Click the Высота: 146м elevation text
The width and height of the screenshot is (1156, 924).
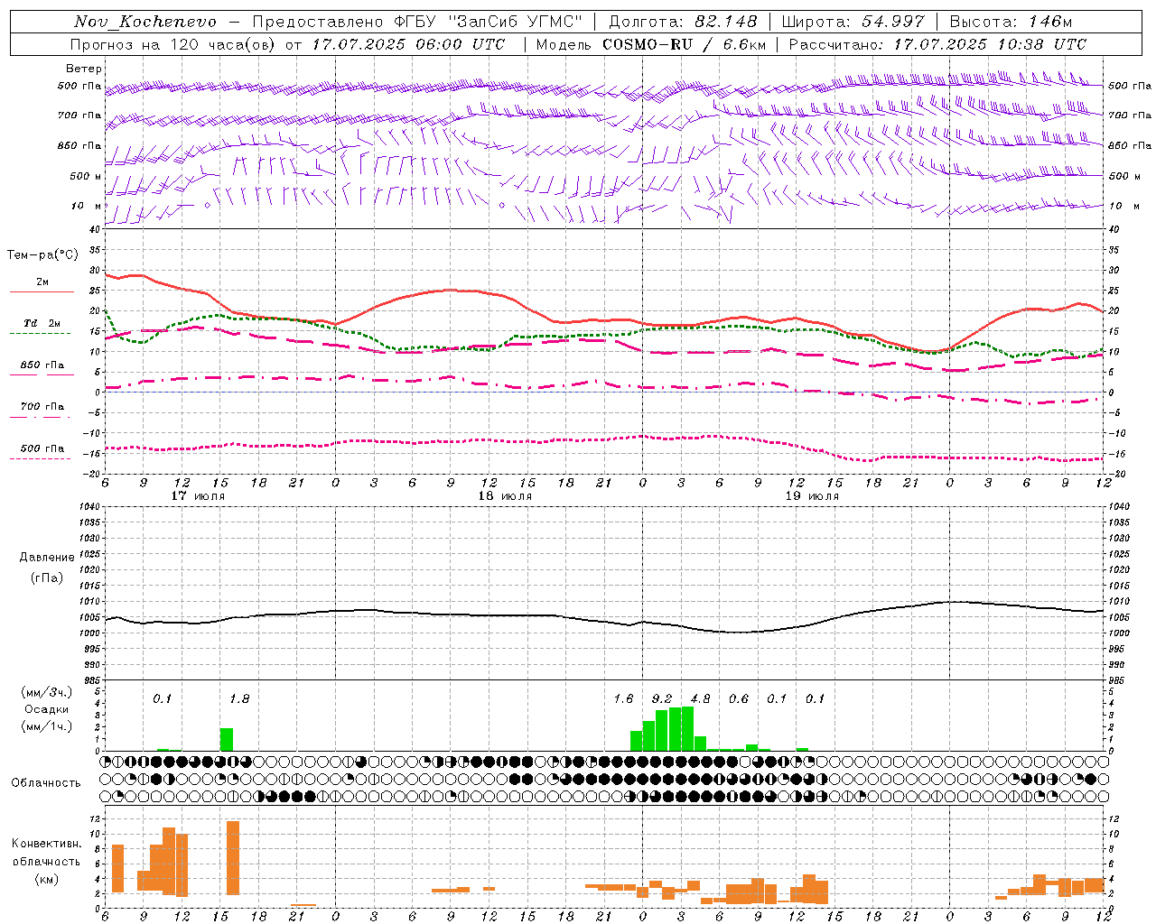(x=1011, y=22)
